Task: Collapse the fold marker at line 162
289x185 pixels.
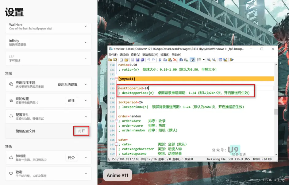Action: (117, 121)
